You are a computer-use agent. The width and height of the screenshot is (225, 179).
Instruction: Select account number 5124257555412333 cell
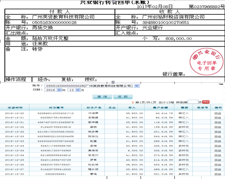[x=56, y=169]
